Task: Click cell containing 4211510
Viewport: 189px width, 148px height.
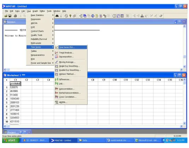Action: 15,122
